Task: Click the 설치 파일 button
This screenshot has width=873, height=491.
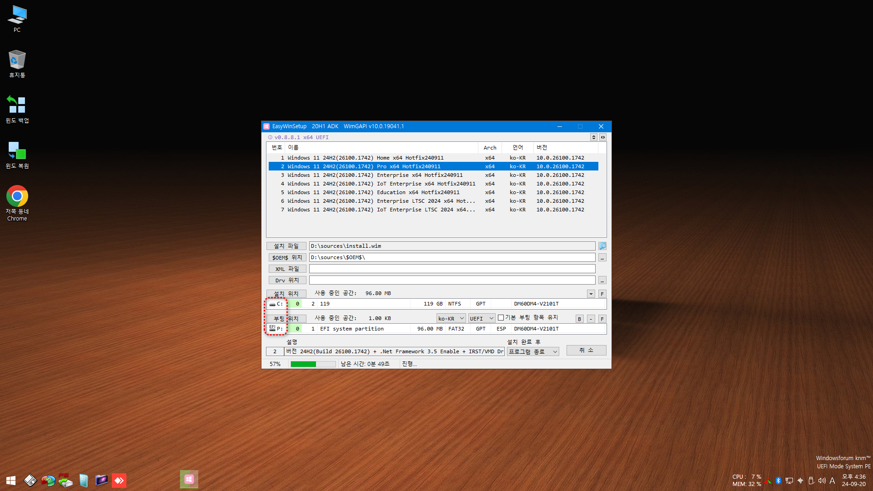Action: [x=286, y=246]
